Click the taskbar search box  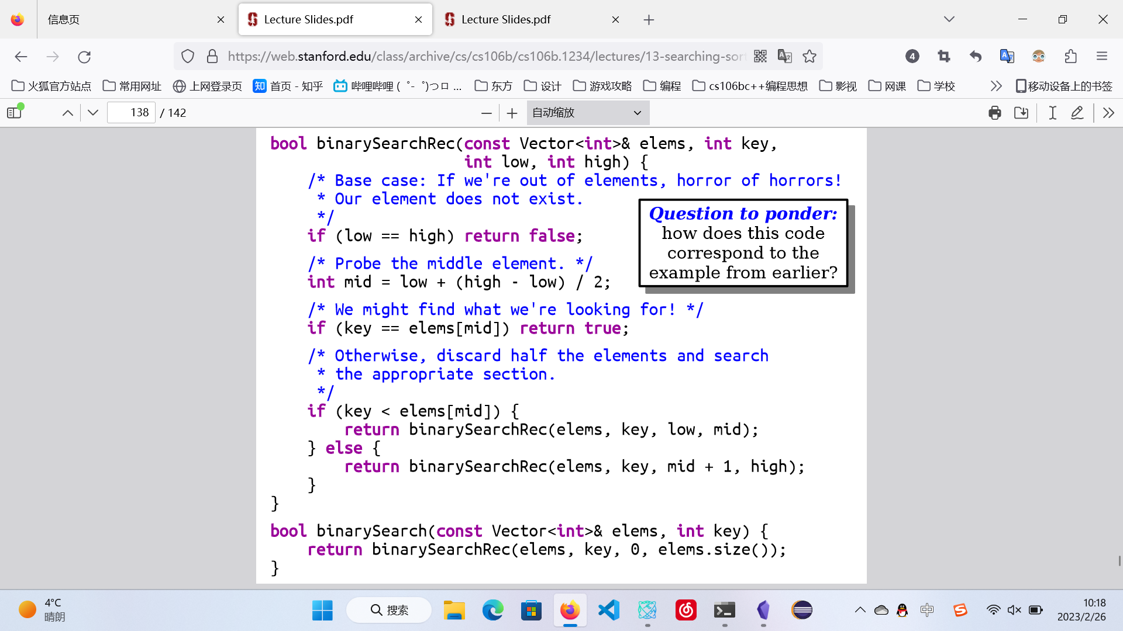pyautogui.click(x=389, y=610)
